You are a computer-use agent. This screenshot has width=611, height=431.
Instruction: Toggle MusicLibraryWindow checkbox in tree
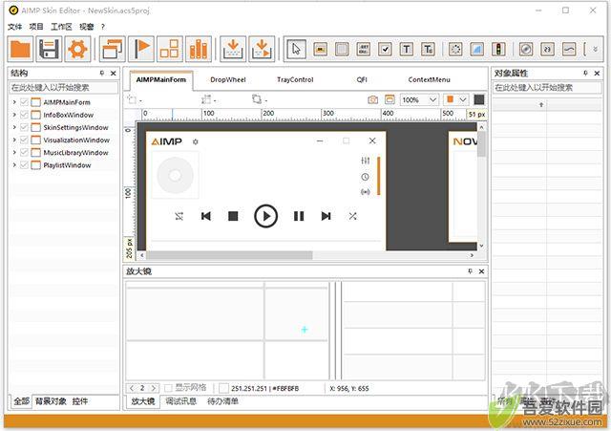(x=24, y=152)
